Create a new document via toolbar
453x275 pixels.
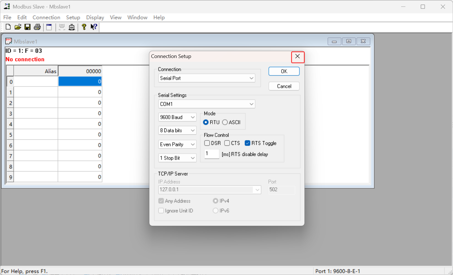(8, 27)
